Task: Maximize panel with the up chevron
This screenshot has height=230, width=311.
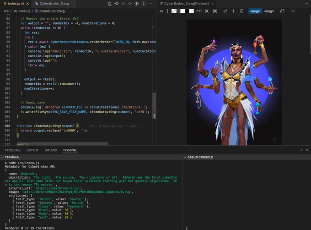Action: [x=301, y=150]
